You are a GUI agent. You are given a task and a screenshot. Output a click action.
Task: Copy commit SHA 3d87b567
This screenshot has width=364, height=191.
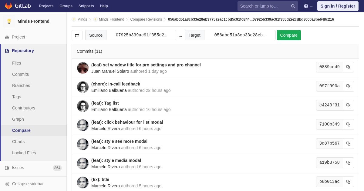coord(348,143)
